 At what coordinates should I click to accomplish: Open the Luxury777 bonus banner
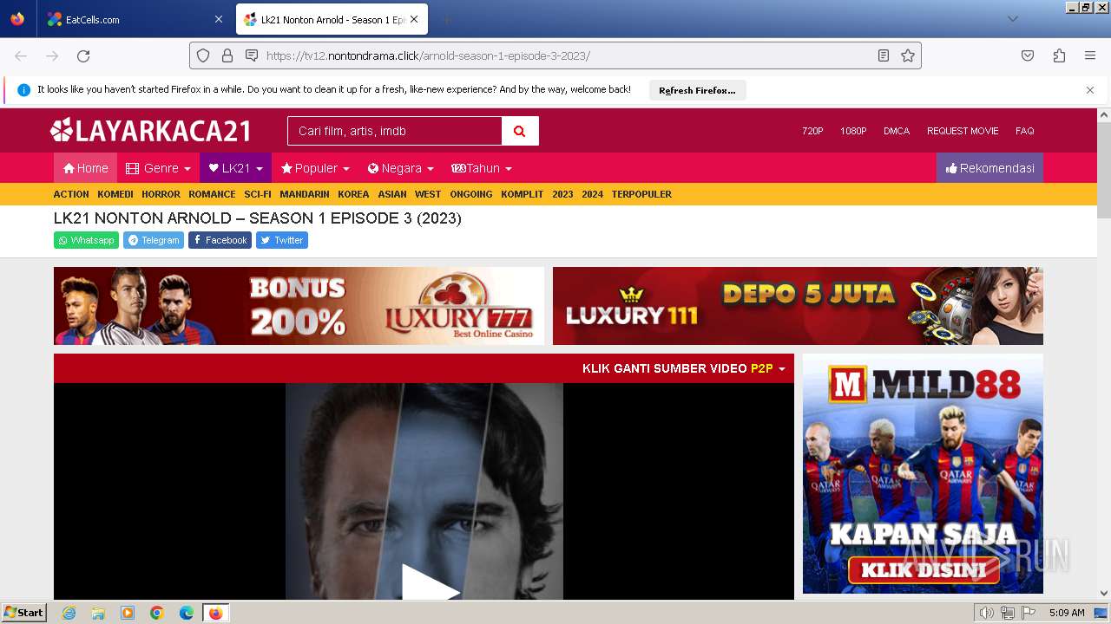coord(299,306)
